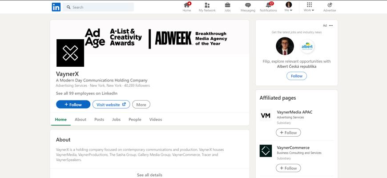387x178 pixels.
Task: Open See all 99 employees link
Action: click(87, 93)
